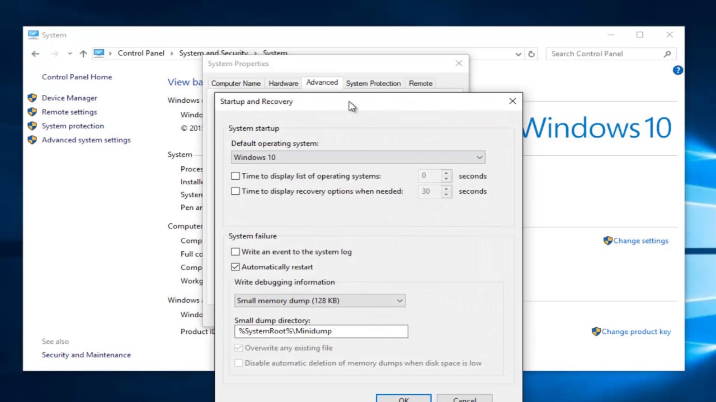Open Security and Maintenance link
The image size is (716, 402).
[86, 355]
